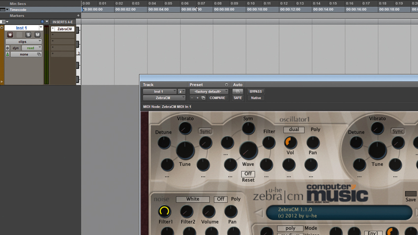418x235 pixels.
Task: Click the ruler view bars icon
Action: [2, 10]
